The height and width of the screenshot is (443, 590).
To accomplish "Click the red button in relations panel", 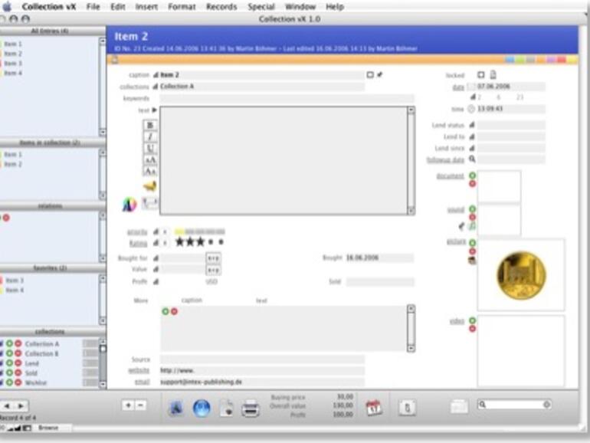I will pyautogui.click(x=6, y=218).
